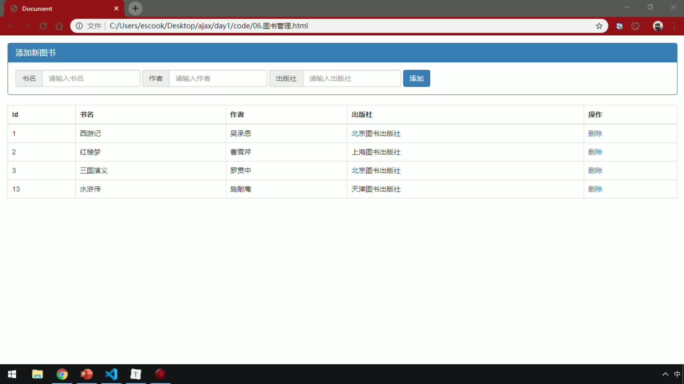Viewport: 684px width, 384px height.
Task: Delete the 西游记 row
Action: tap(595, 134)
